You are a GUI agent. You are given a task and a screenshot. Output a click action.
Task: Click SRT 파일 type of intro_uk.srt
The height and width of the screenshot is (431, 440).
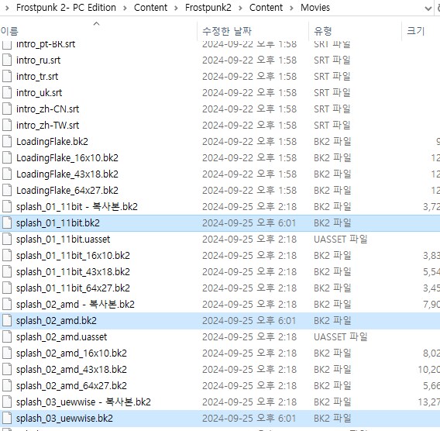[332, 93]
